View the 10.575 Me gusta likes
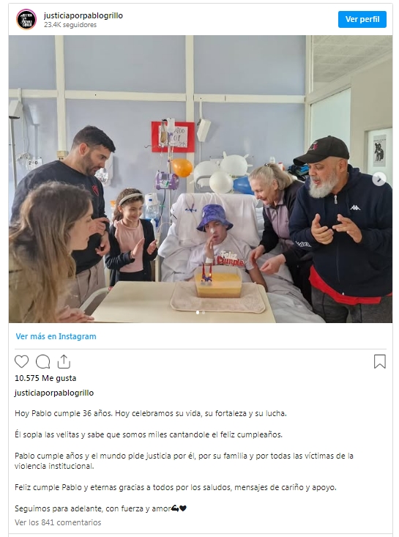The height and width of the screenshot is (537, 399). click(x=45, y=378)
